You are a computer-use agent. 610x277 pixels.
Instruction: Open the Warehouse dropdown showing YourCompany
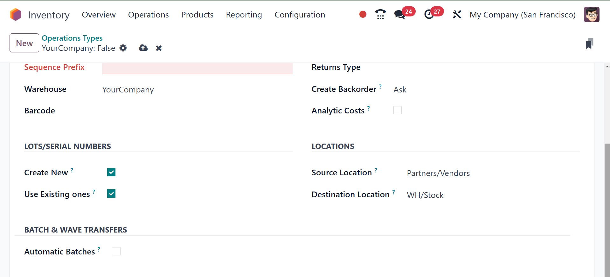[x=128, y=90]
